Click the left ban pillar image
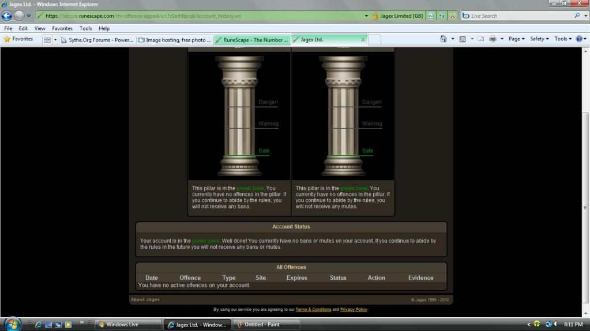The image size is (590, 331). pyautogui.click(x=239, y=116)
